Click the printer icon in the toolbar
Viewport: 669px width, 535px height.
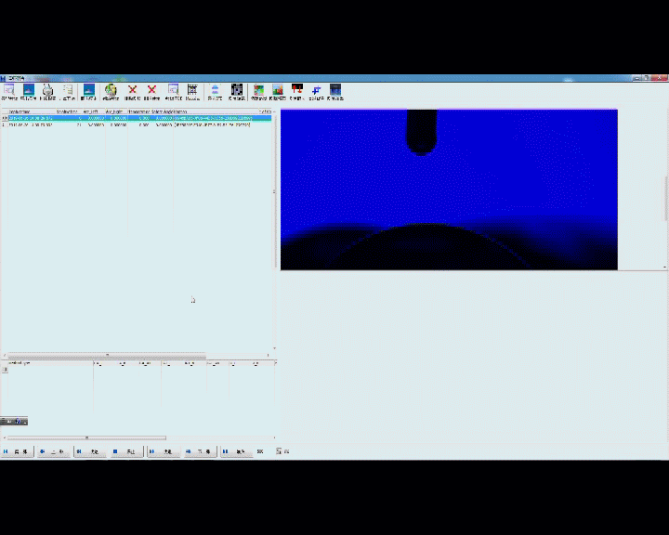[47, 90]
